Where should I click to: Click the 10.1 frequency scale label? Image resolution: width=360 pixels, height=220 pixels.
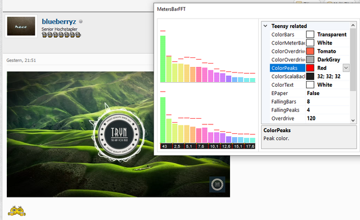point(214,146)
